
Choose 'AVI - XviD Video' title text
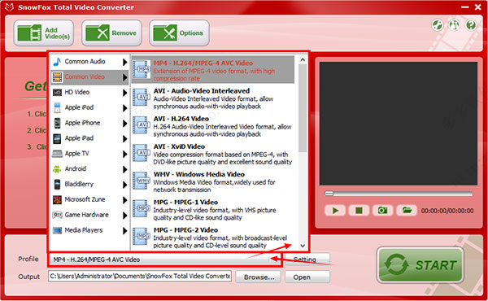coord(179,146)
